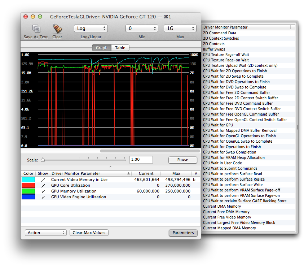The height and width of the screenshot is (268, 304).
Task: Click cyan swatch for Current Video Memory
Action: (28, 180)
